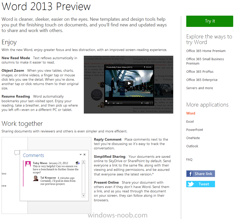Click the Comments pane scrollbar track
Image resolution: width=235 pixels, height=219 pixels.
[x=83, y=179]
